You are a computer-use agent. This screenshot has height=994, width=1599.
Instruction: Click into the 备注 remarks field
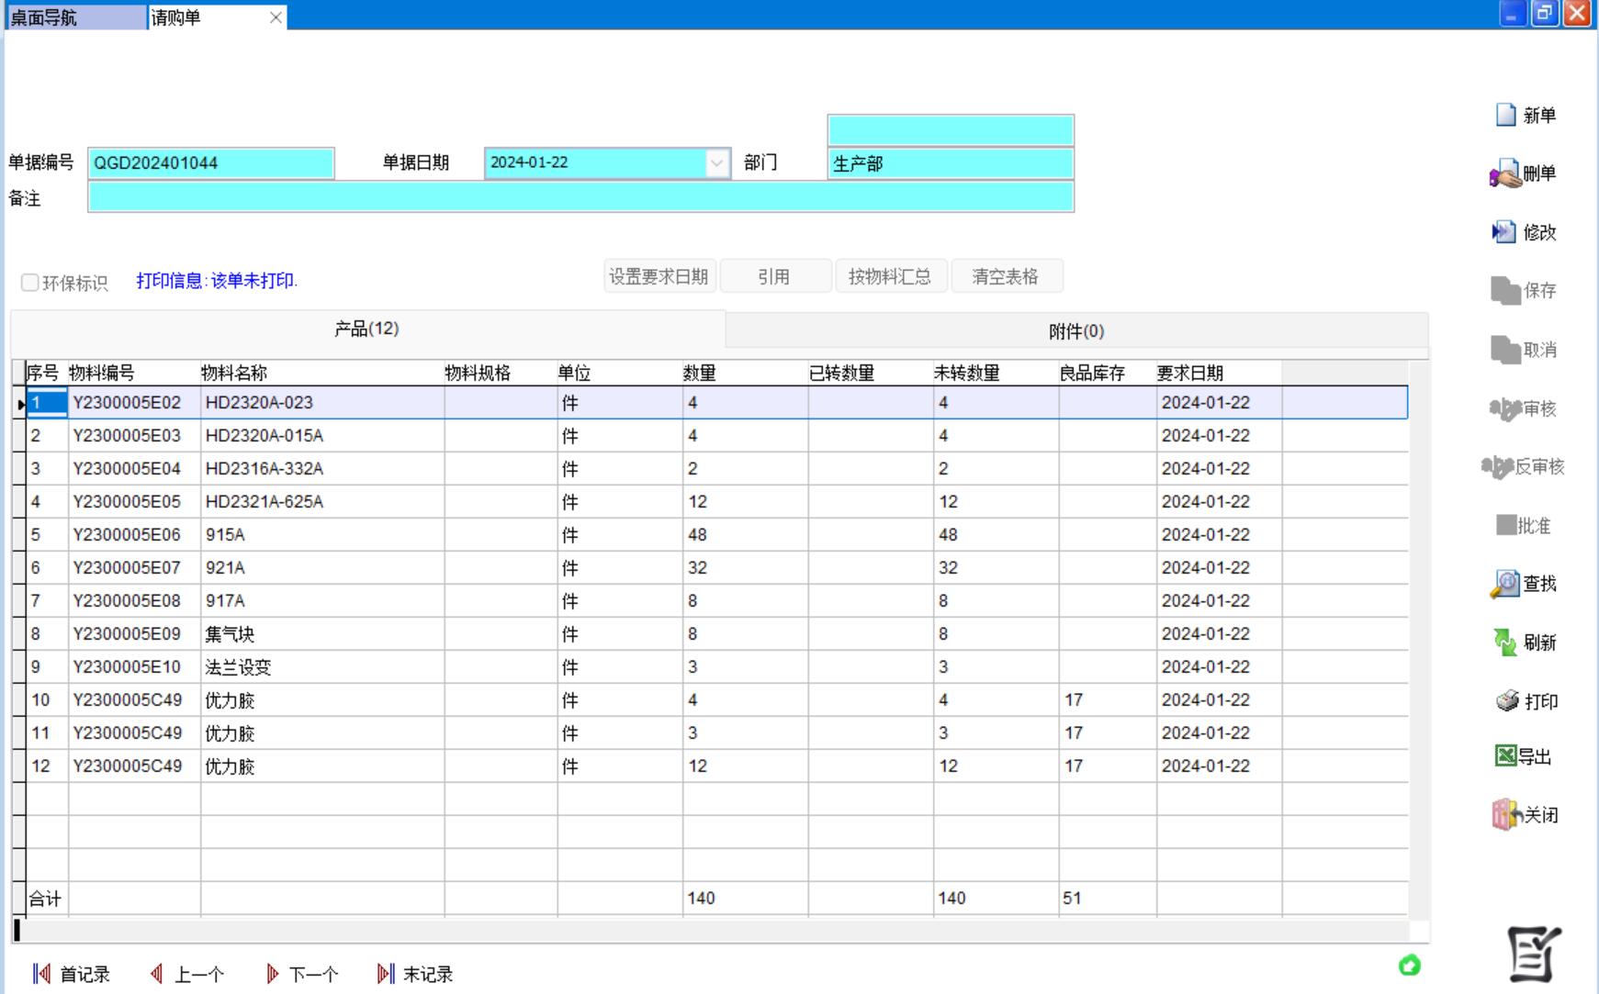click(x=580, y=197)
